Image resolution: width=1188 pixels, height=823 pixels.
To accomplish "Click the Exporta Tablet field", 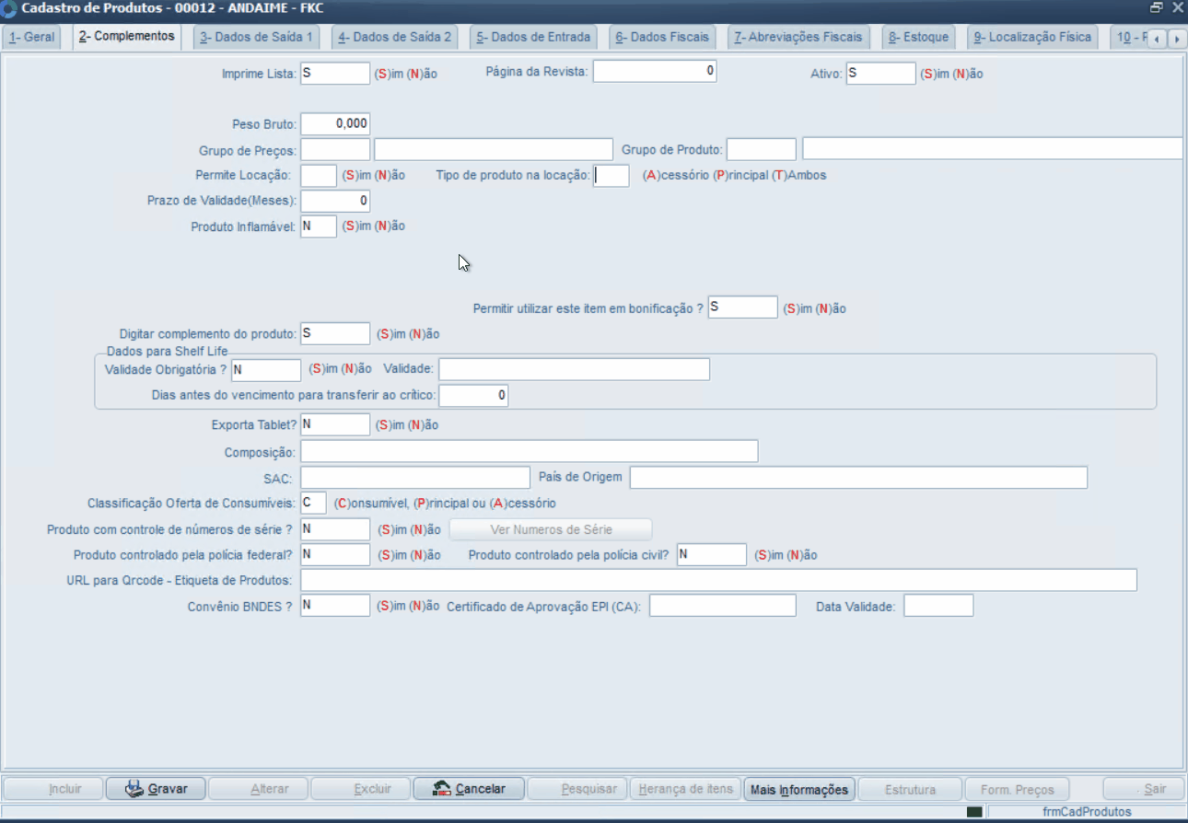I will point(335,424).
